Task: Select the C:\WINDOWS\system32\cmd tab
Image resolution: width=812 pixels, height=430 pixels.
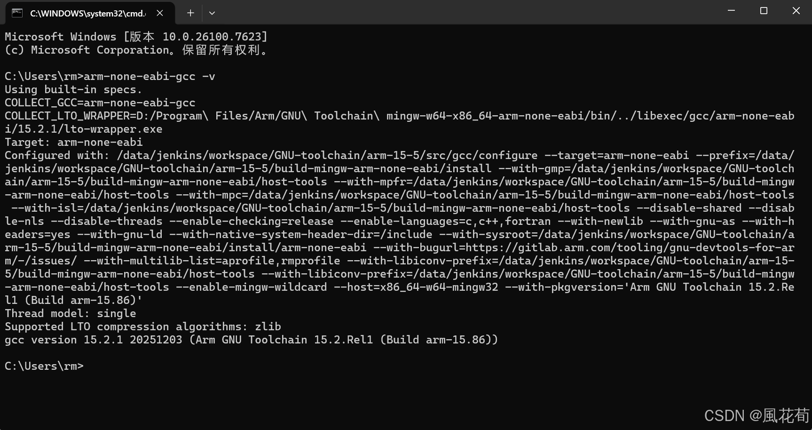Action: pos(87,13)
